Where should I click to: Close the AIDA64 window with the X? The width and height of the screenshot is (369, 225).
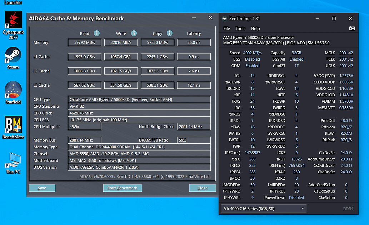click(210, 17)
